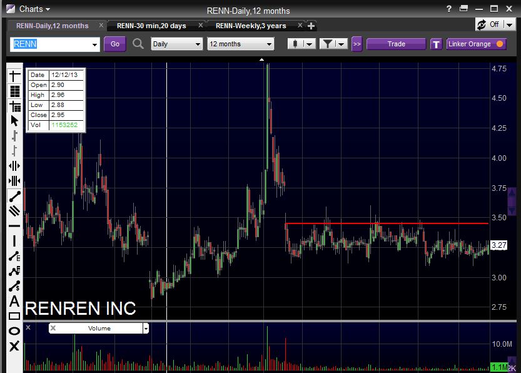This screenshot has width=521, height=373.
Task: Click the funnel filter icon
Action: tap(328, 44)
